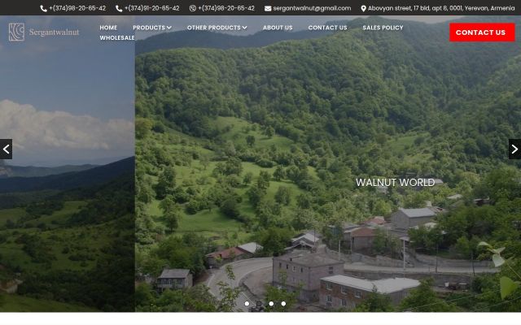The width and height of the screenshot is (521, 325).
Task: Message WhatsApp number +(374)98-20-65-42
Action: 226,8
